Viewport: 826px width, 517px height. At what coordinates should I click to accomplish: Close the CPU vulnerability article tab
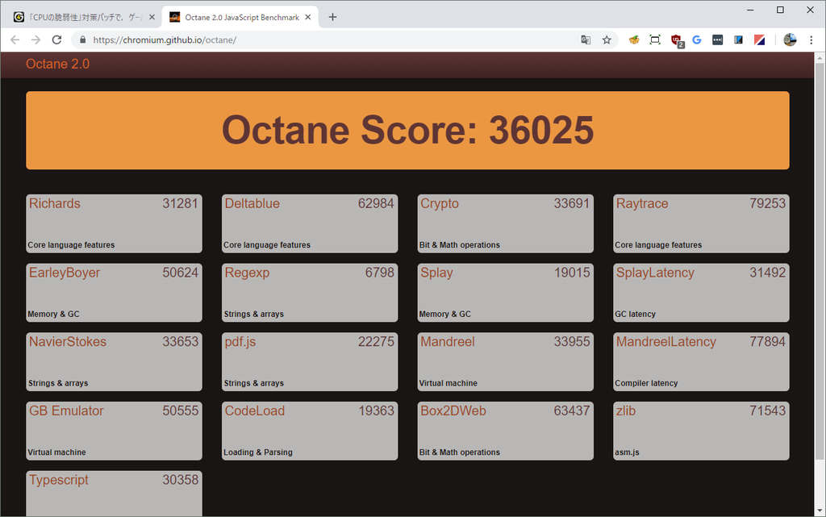152,18
